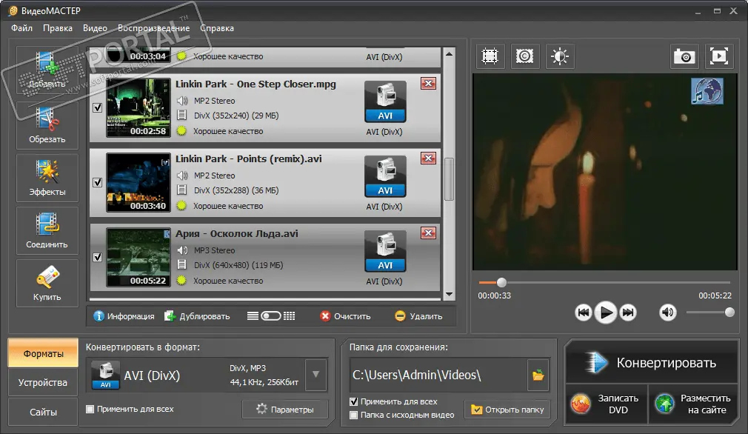Switch to the Устройства tab

click(x=43, y=383)
